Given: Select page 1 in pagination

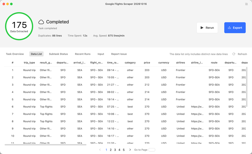Looking at the screenshot, I should pyautogui.click(x=106, y=150).
